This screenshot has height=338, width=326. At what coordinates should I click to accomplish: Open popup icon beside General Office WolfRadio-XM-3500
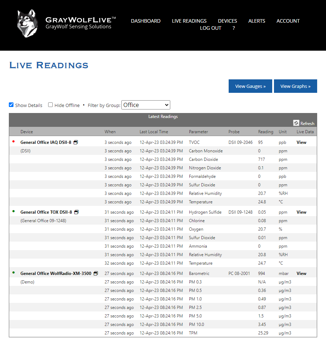coord(96,274)
